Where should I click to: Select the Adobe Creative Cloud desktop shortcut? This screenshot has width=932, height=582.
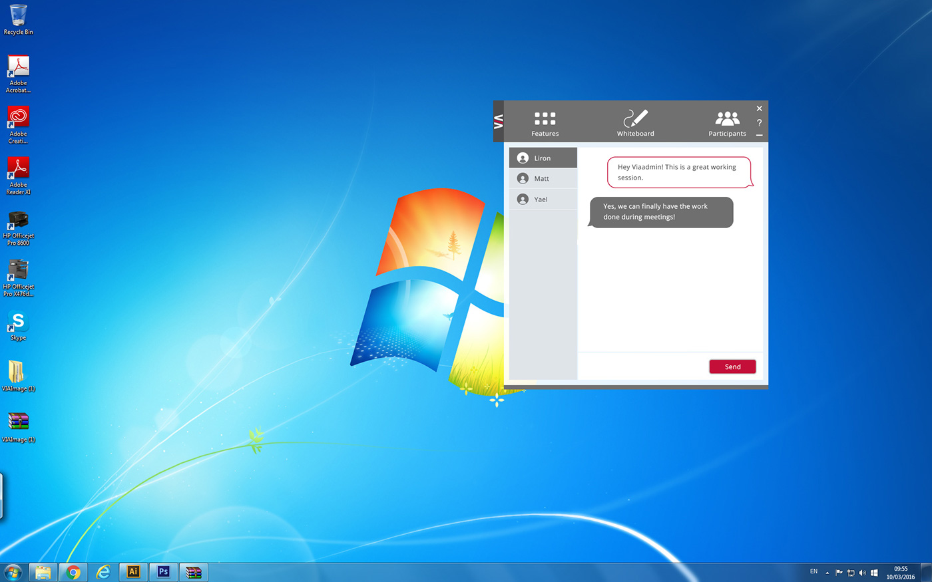point(19,125)
